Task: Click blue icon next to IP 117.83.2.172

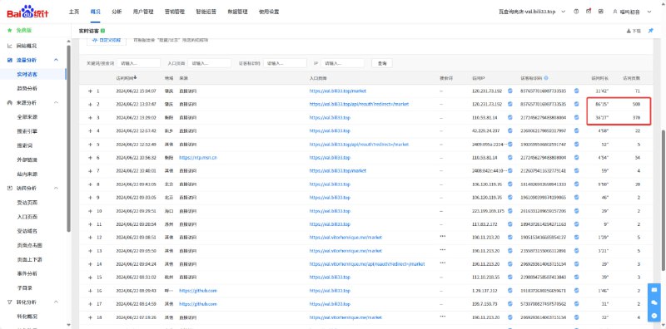Action: coord(510,223)
